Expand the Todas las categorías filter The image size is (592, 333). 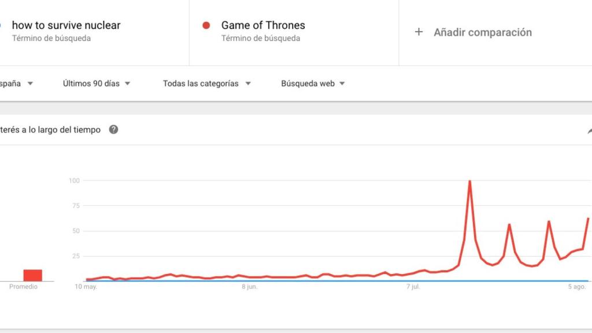(201, 83)
